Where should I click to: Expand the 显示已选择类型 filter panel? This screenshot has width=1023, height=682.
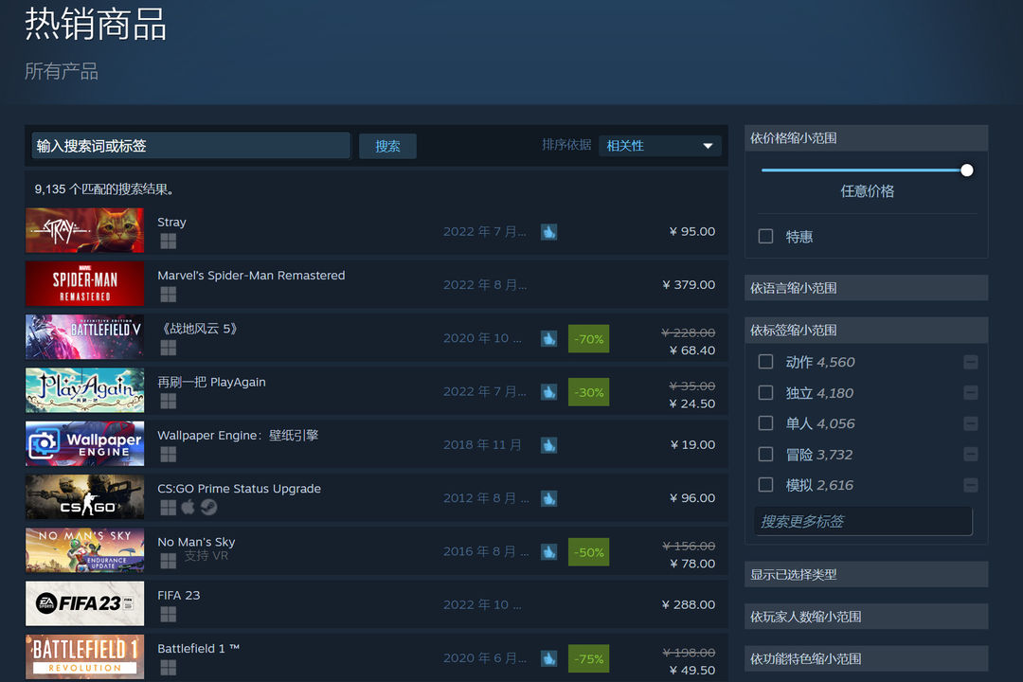pyautogui.click(x=867, y=575)
